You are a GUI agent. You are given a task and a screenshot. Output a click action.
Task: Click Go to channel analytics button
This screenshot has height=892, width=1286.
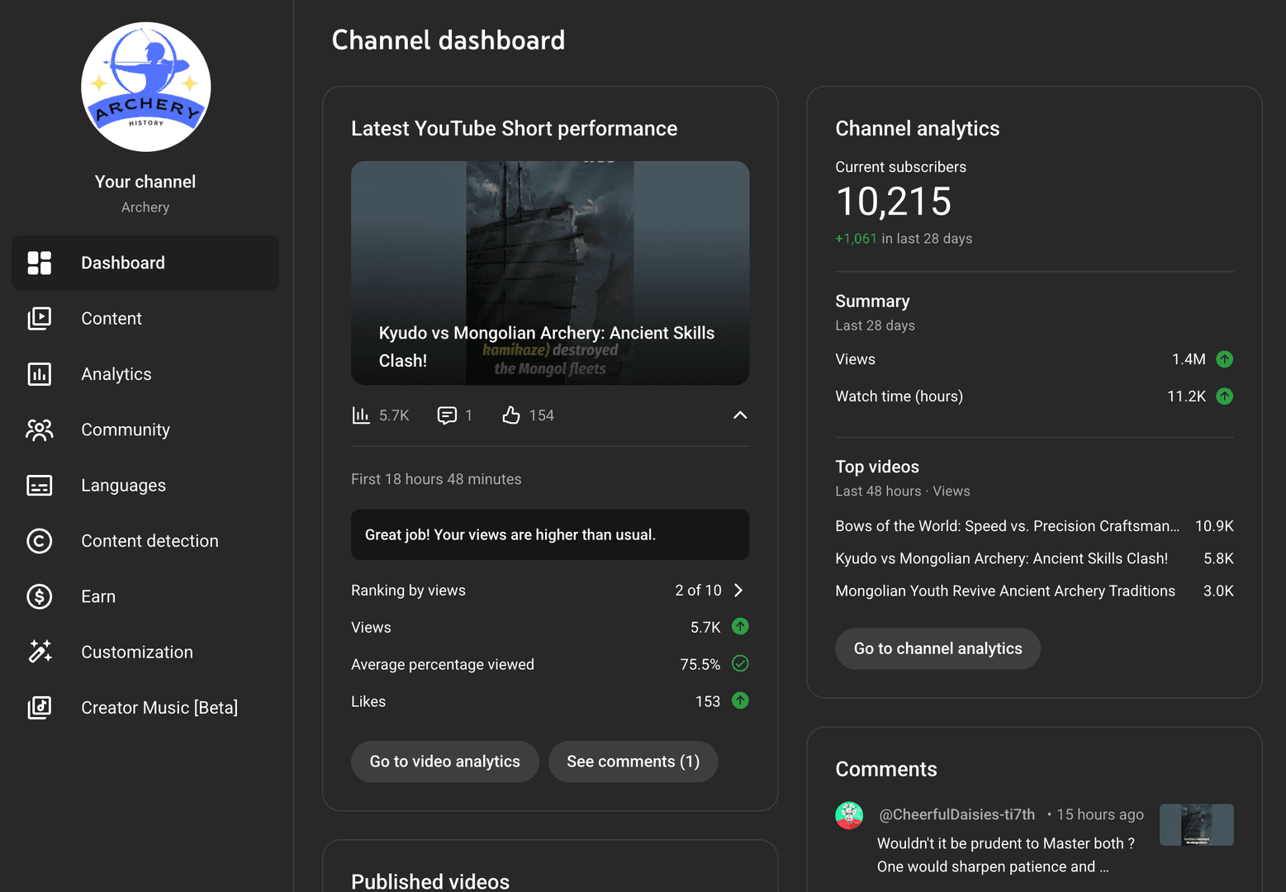click(x=937, y=649)
